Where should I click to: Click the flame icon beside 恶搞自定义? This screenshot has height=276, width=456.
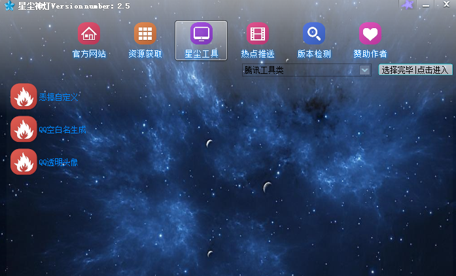(24, 96)
